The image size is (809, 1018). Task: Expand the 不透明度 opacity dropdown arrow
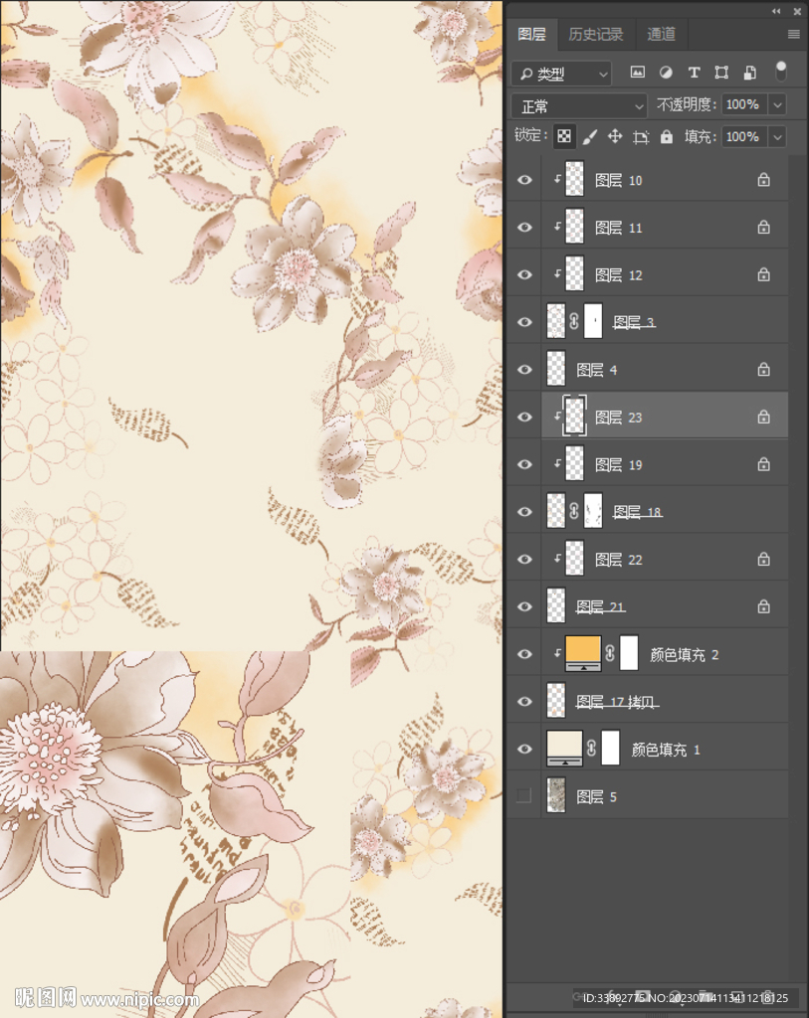(x=777, y=104)
